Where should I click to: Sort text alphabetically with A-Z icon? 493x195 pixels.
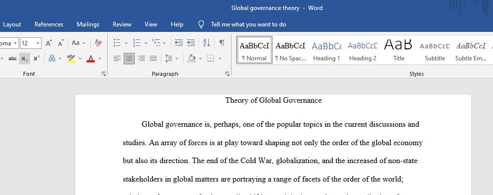(x=206, y=43)
